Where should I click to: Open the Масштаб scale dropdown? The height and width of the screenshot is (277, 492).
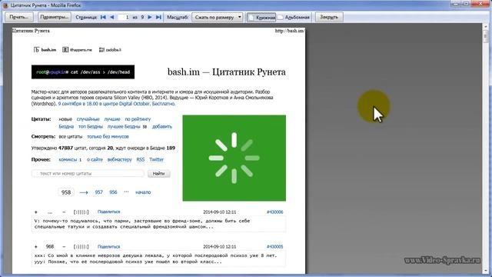[x=217, y=17]
